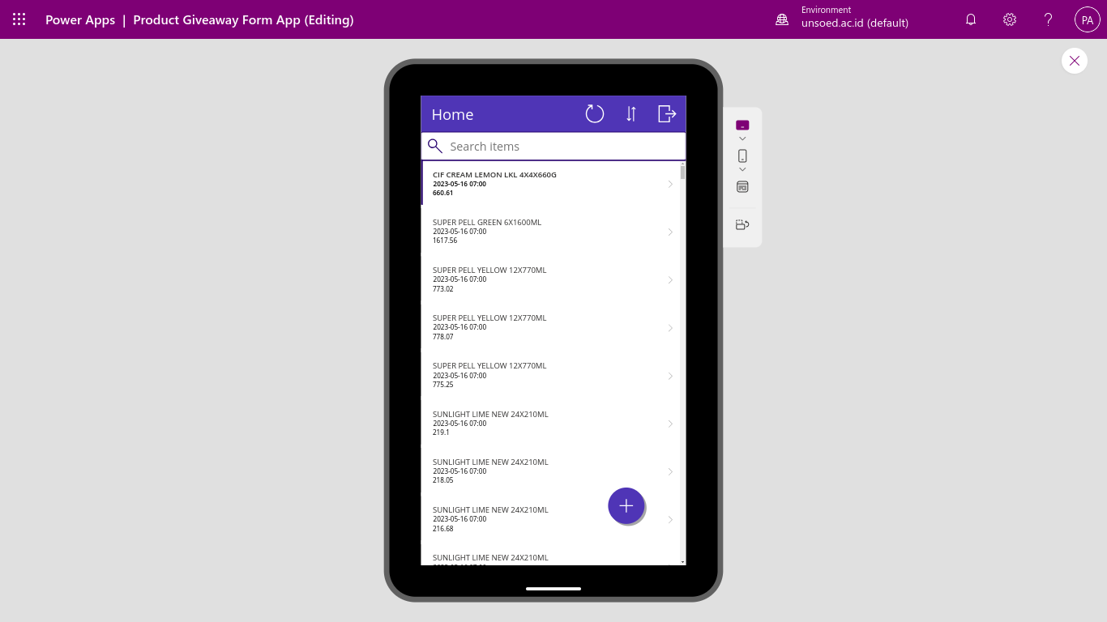
Task: Expand the tablet device options chevron
Action: pos(742,138)
